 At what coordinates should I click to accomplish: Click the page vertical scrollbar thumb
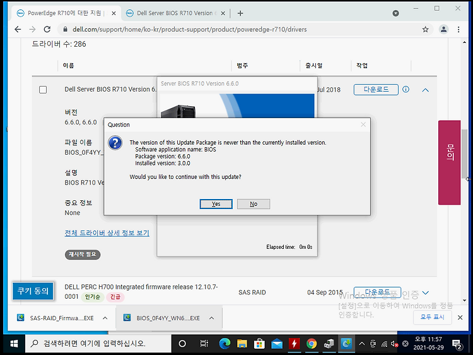click(464, 153)
